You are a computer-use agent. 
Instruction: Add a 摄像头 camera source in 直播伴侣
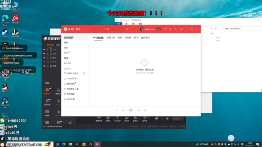(x=108, y=119)
